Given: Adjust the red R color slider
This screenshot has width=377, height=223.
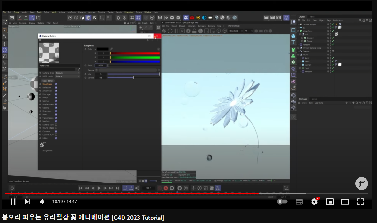Looking at the screenshot, I should [x=135, y=53].
